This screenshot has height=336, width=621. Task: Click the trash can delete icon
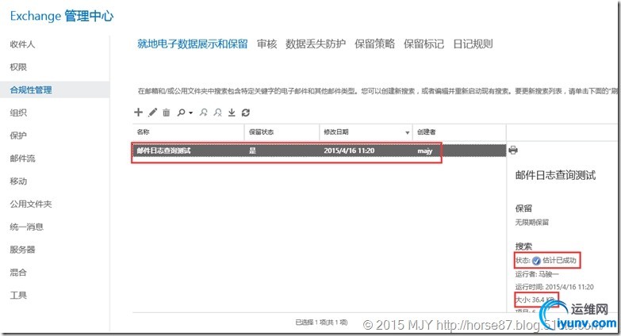click(167, 113)
